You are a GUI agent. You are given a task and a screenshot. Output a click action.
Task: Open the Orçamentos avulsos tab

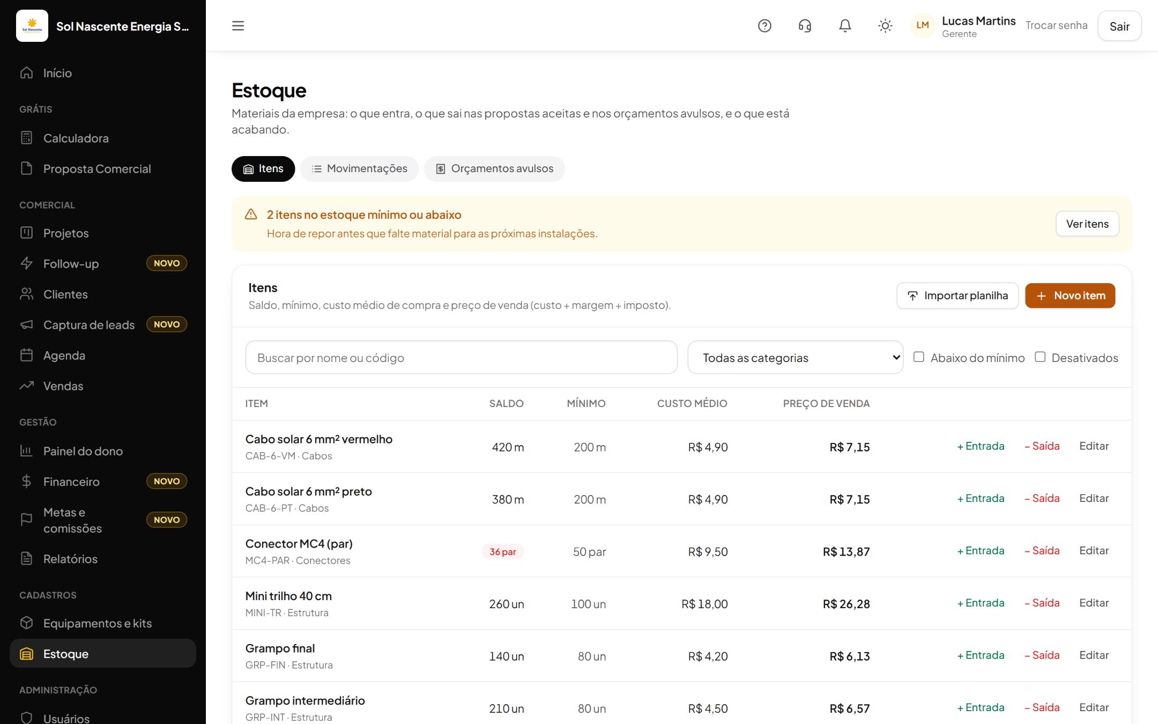(x=494, y=169)
